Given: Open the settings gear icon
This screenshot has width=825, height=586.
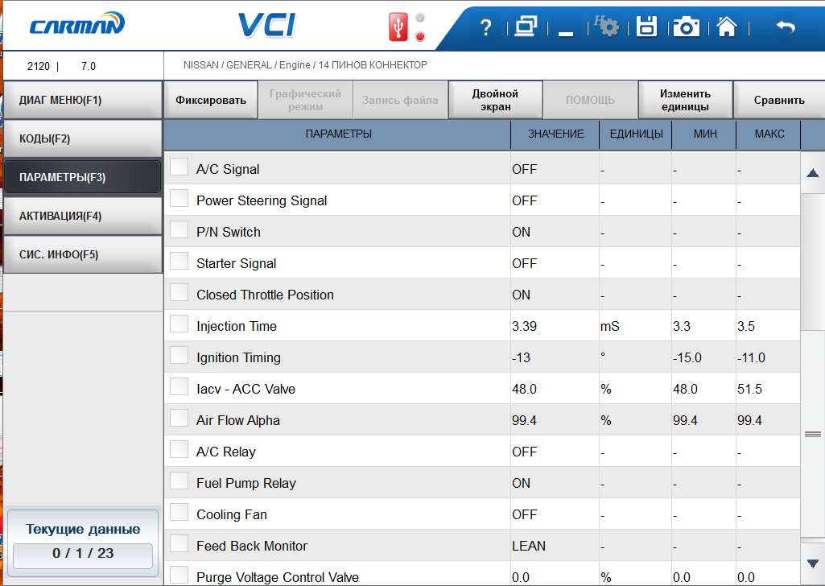Looking at the screenshot, I should point(607,26).
